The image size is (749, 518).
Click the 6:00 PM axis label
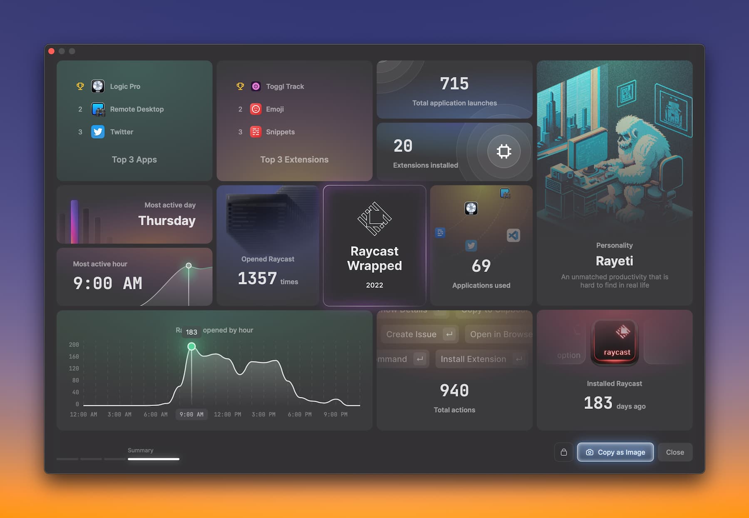click(300, 414)
